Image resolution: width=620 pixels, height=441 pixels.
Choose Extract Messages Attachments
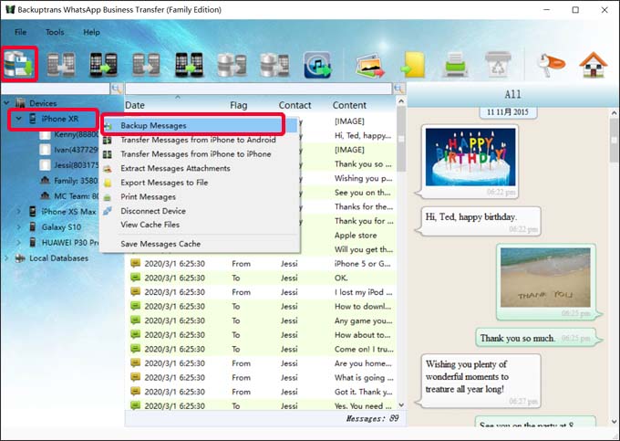[199, 168]
